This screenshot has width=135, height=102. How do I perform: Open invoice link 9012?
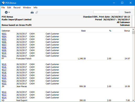click(4, 92)
